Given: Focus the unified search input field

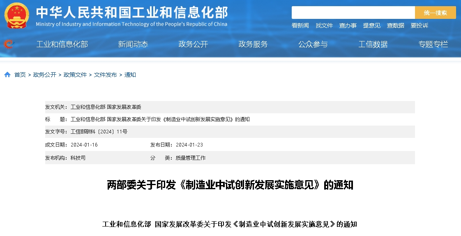Looking at the screenshot, I should point(353,13).
